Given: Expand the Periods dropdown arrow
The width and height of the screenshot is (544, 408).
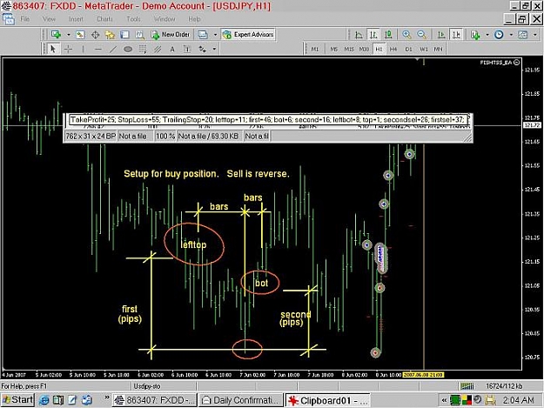Looking at the screenshot, I should tap(511, 35).
